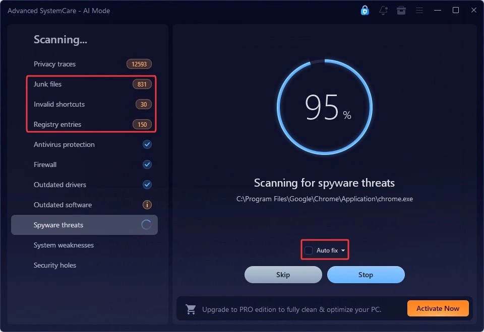Select Outdated drivers scan item
484x332 pixels.
pyautogui.click(x=84, y=185)
